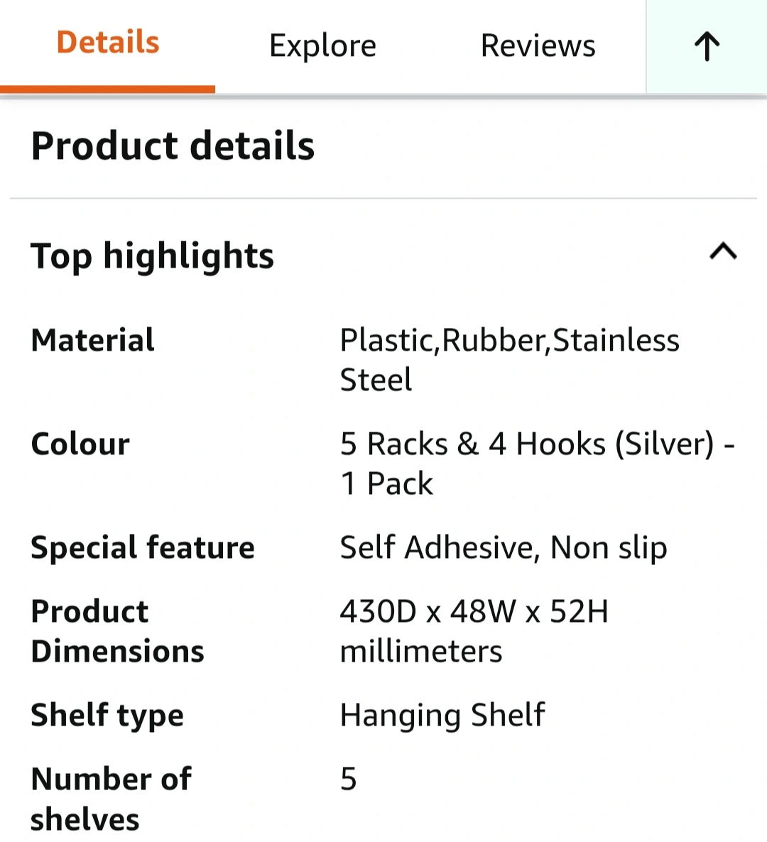Click the number of shelves value 5

click(348, 779)
